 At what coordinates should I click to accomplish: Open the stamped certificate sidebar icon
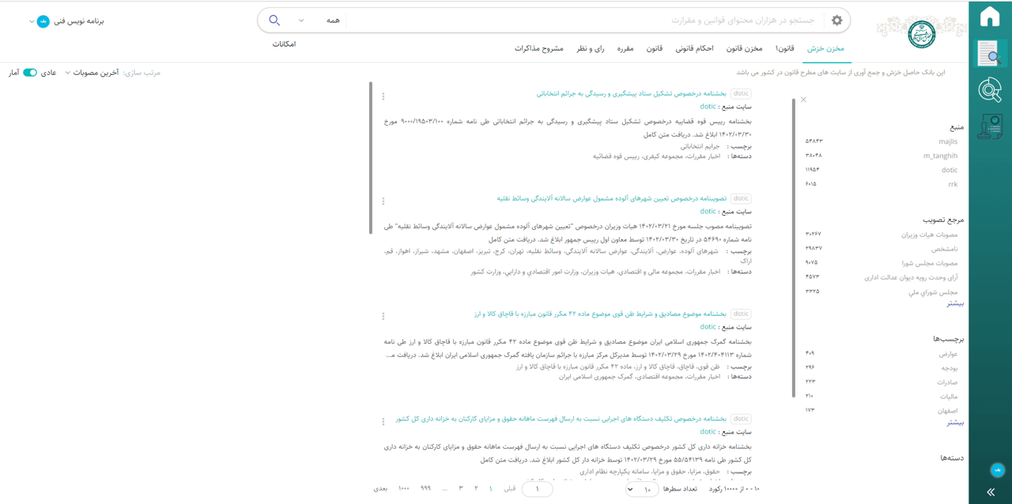click(990, 126)
